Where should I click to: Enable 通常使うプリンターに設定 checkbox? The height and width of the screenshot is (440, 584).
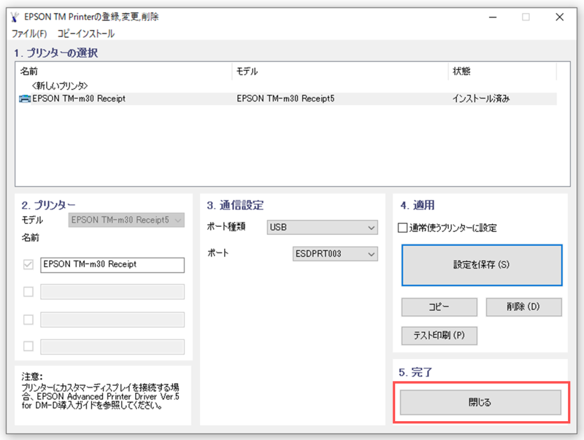(403, 228)
